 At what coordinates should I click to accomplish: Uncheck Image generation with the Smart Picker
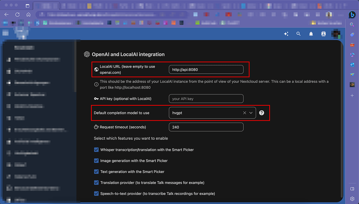point(96,161)
